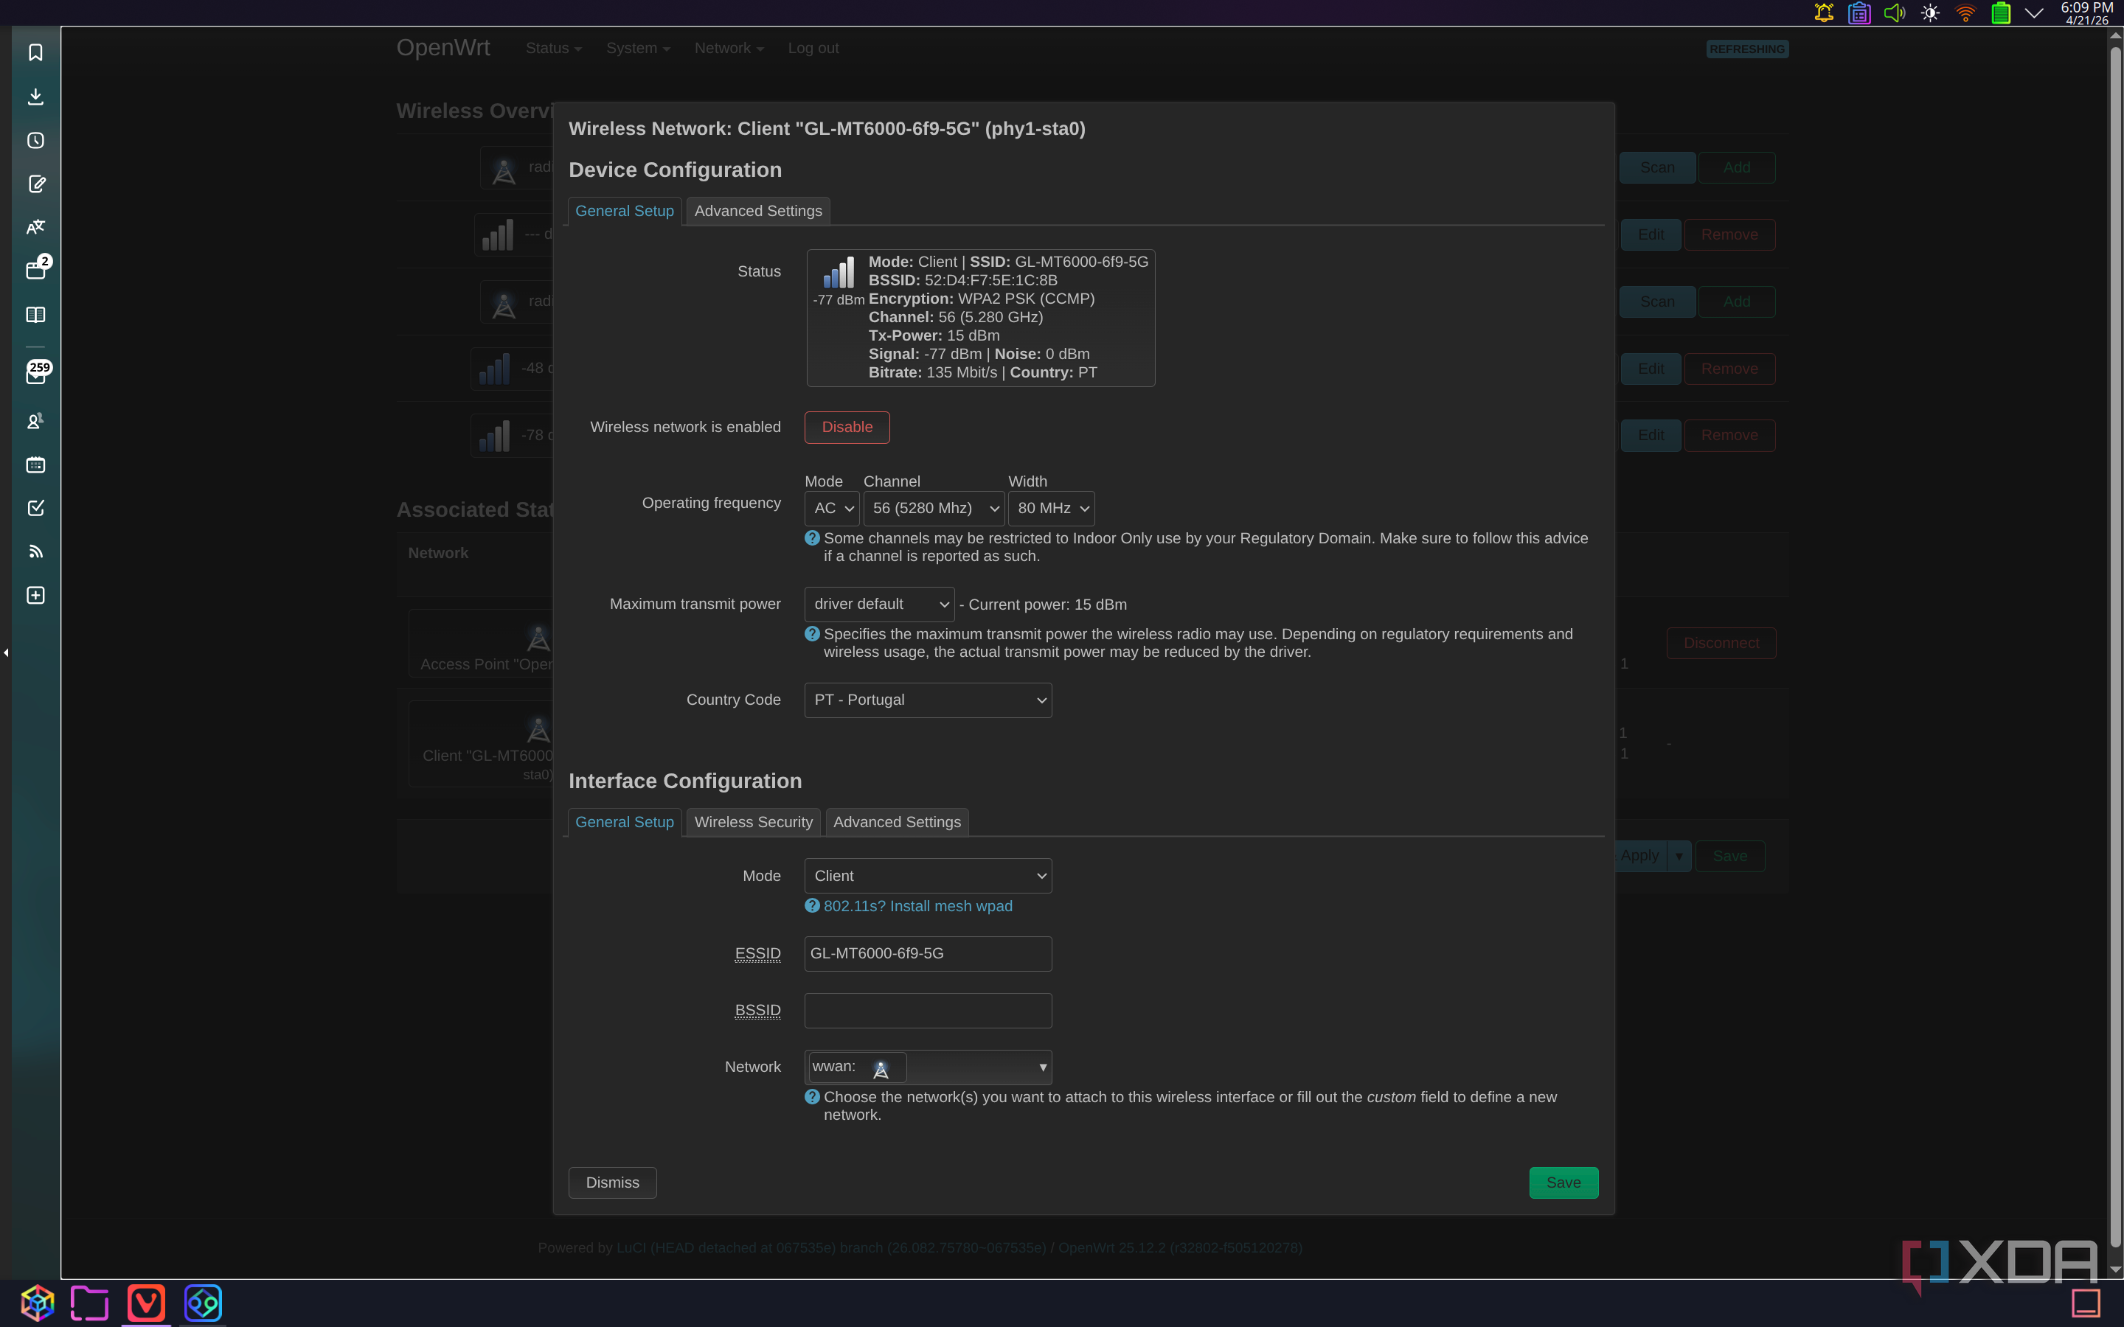The height and width of the screenshot is (1327, 2124).
Task: Open the Downloads panel in the sidebar
Action: pos(36,97)
